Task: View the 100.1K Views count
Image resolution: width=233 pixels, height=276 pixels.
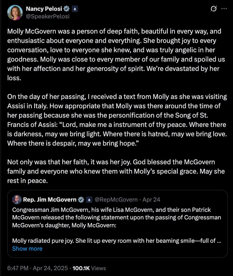Action: tap(89, 268)
